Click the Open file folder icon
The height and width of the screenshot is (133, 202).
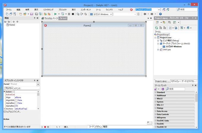[25, 14]
